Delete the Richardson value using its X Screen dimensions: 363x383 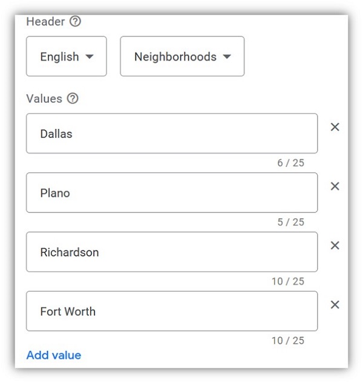pos(335,246)
